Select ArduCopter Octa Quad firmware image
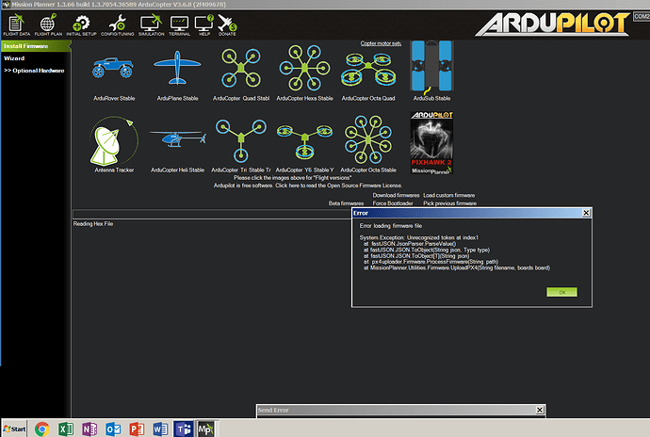 368,69
